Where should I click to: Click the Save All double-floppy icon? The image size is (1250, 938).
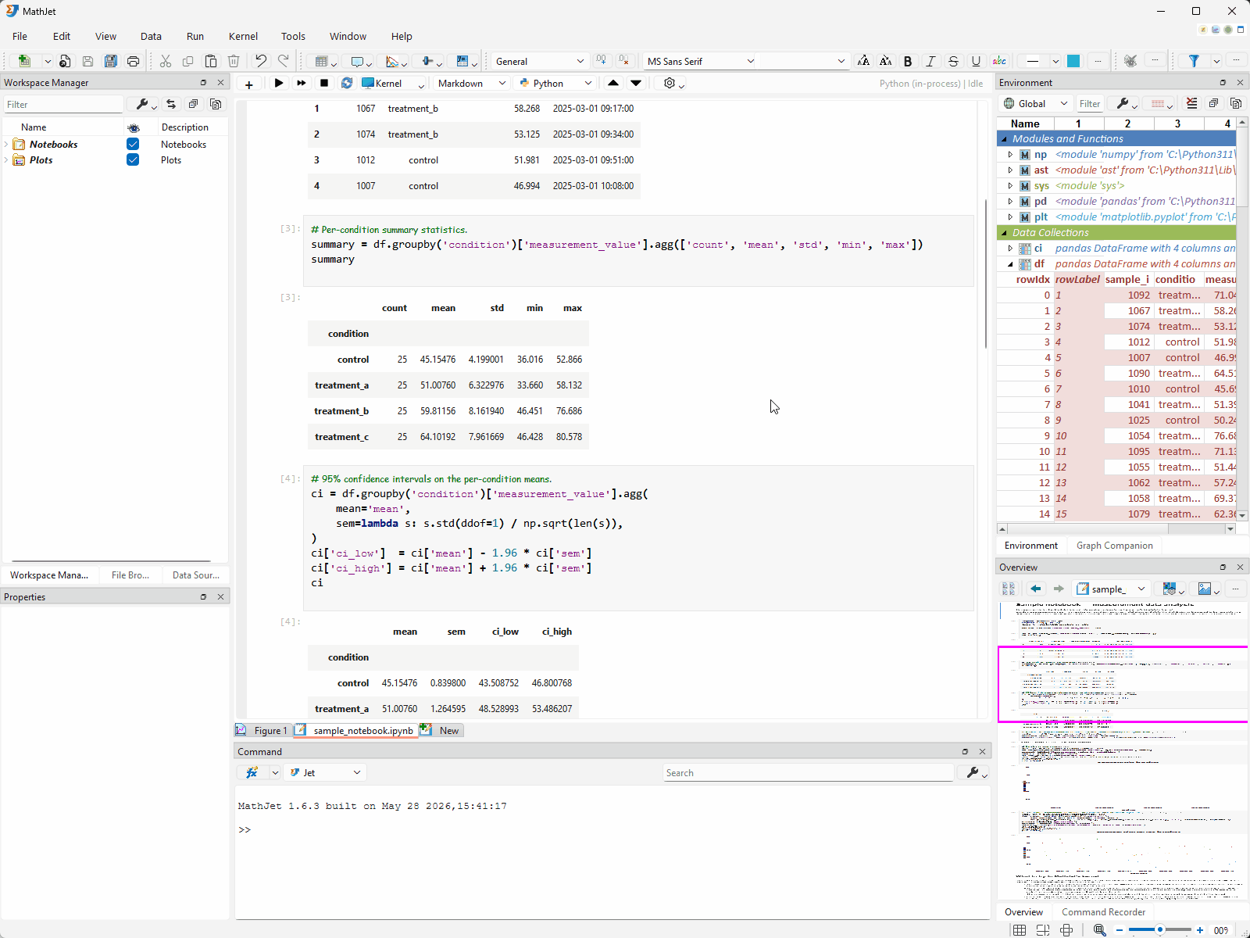pyautogui.click(x=111, y=61)
